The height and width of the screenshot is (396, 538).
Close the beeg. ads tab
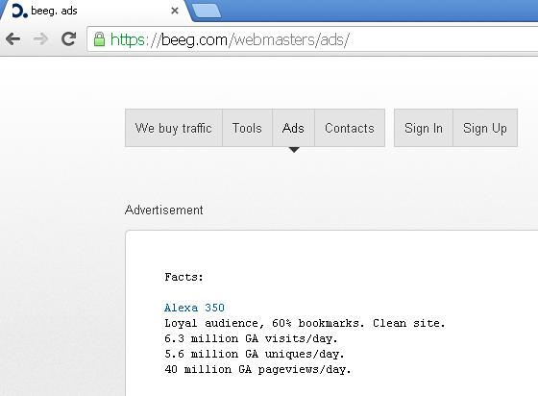[x=175, y=11]
